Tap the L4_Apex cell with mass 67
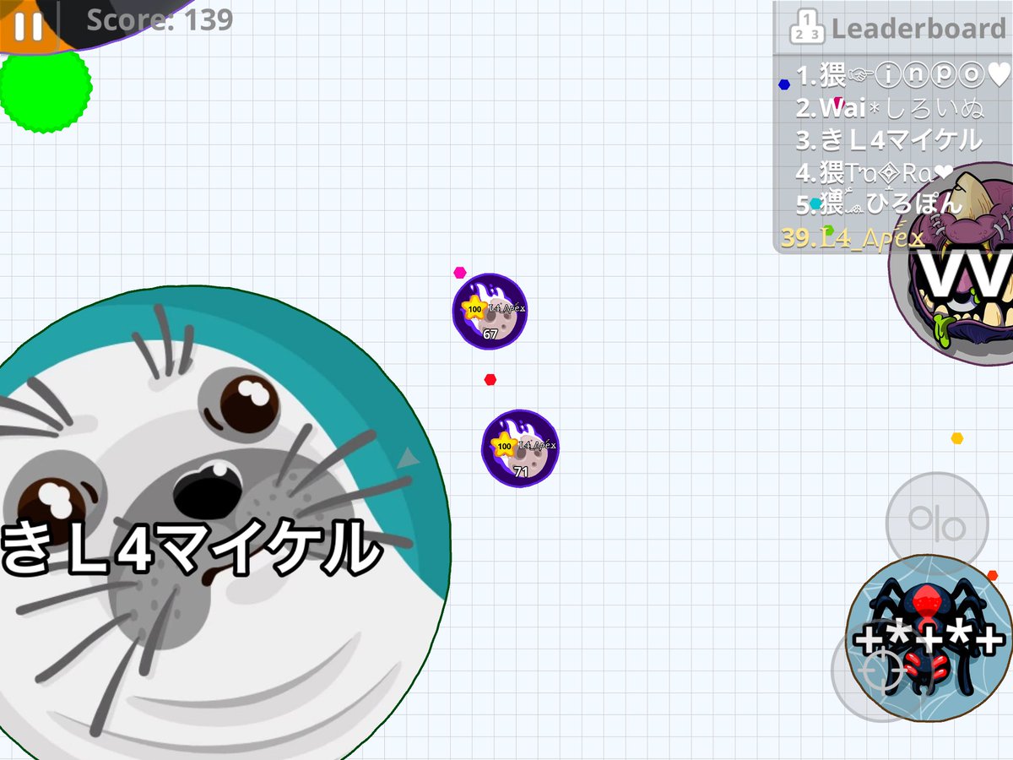This screenshot has height=760, width=1013. (490, 311)
